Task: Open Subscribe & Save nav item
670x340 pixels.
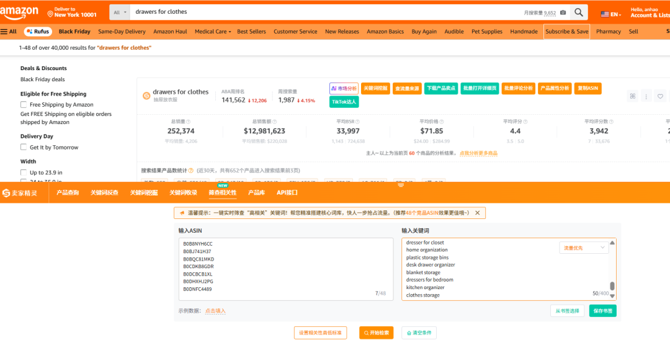Action: coord(566,32)
